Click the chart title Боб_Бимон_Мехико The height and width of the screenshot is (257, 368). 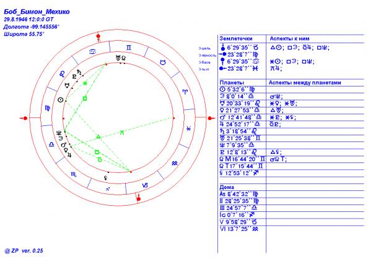[37, 12]
